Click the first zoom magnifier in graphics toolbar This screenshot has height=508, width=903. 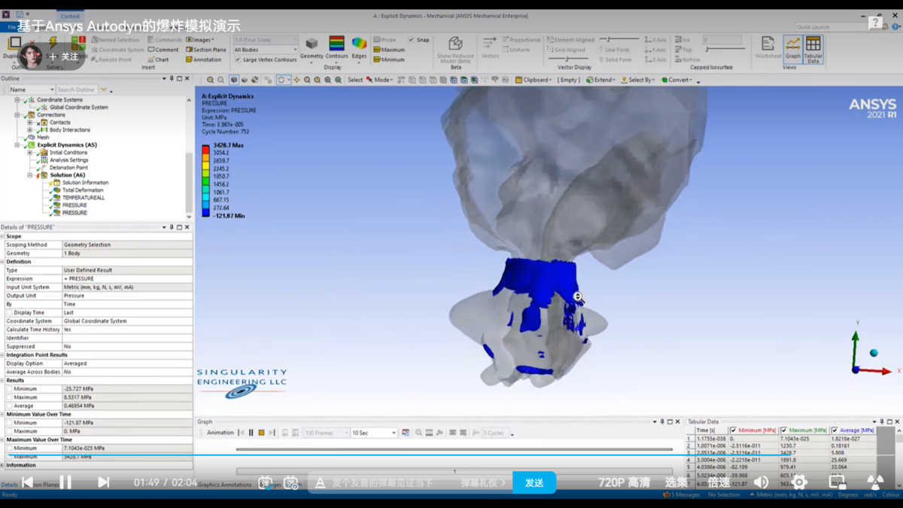(210, 80)
